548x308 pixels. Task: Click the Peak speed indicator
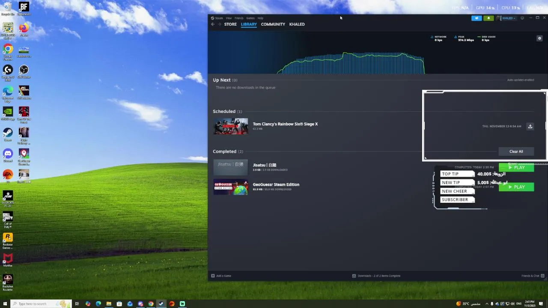click(464, 38)
